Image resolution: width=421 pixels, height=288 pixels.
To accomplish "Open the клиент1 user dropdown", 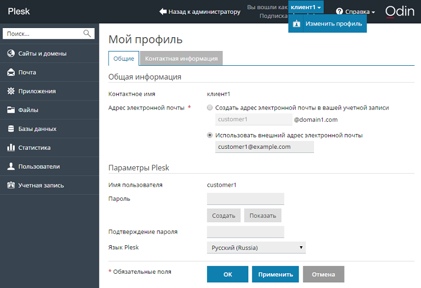I will tap(306, 7).
